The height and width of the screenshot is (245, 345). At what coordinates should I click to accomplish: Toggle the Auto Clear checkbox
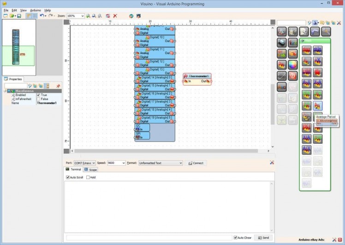(235, 238)
